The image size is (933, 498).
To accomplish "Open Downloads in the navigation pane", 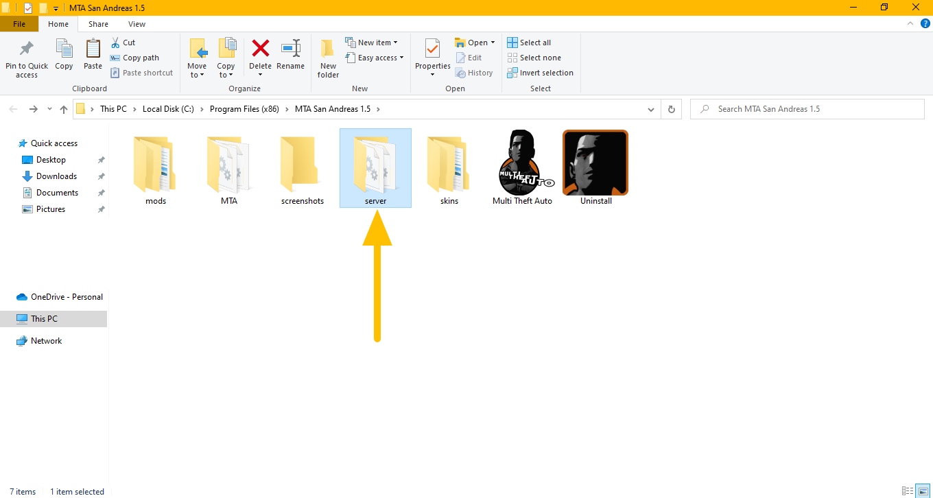I will (56, 176).
